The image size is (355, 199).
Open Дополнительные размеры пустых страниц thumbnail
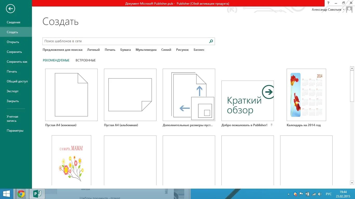click(189, 95)
